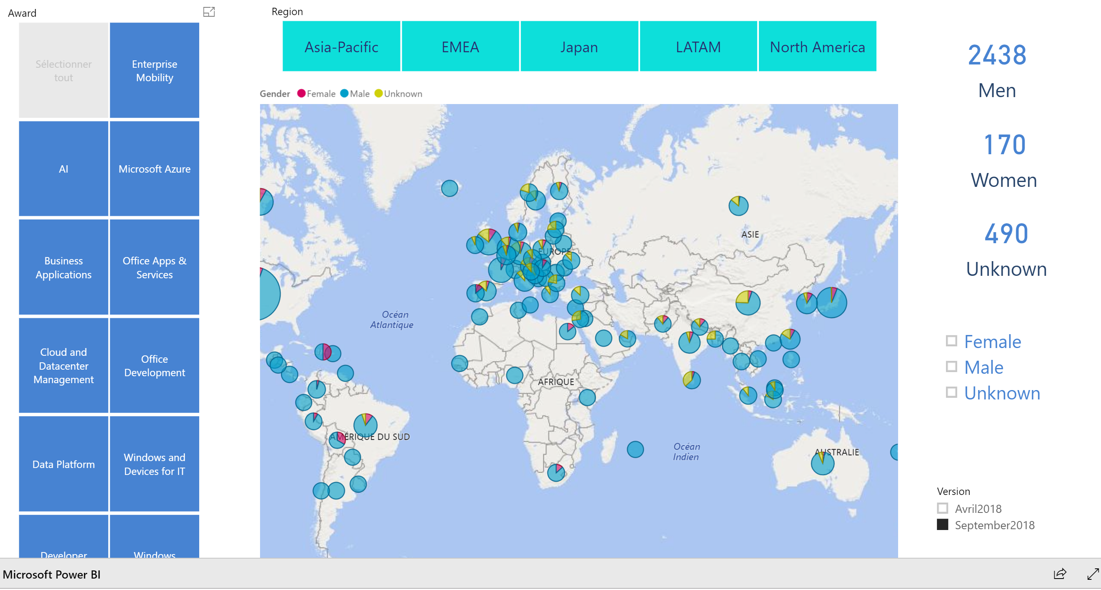1101x590 pixels.
Task: Choose the Data Platform award tile
Action: (63, 464)
